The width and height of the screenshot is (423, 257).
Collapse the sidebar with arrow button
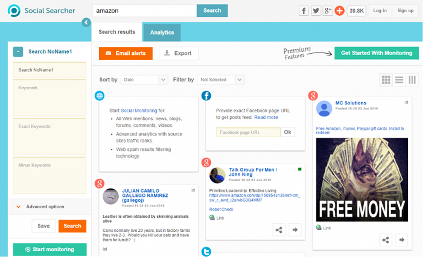tap(86, 22)
